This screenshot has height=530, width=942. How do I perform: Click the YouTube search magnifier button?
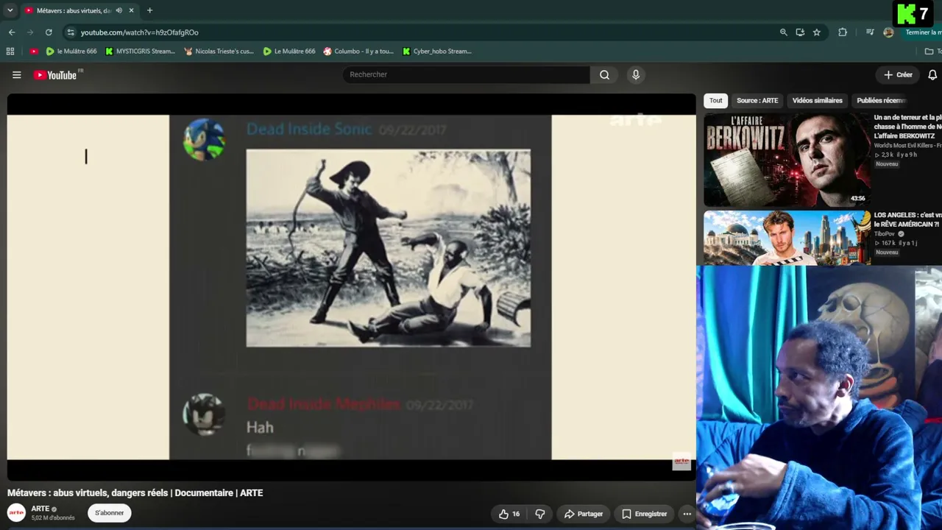[x=604, y=74]
